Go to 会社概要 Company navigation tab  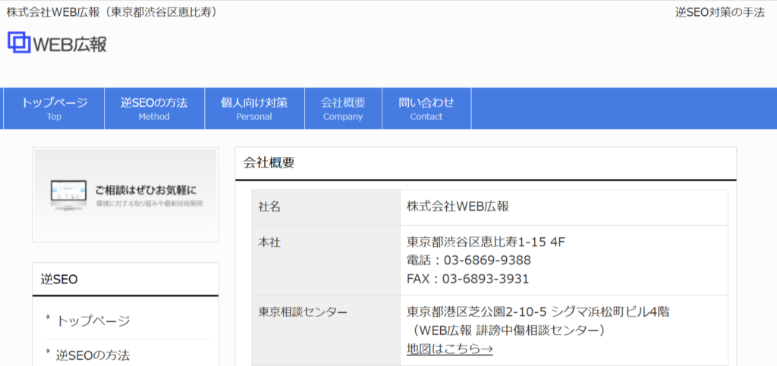click(343, 109)
